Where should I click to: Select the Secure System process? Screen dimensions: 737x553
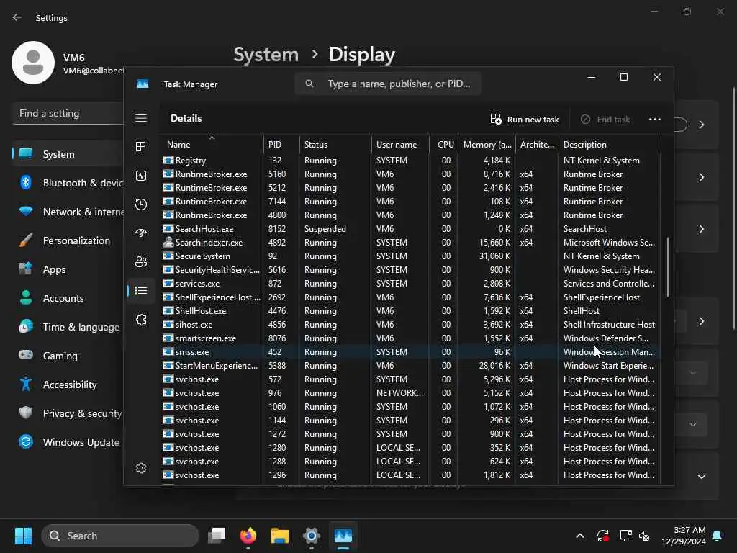tap(411, 256)
